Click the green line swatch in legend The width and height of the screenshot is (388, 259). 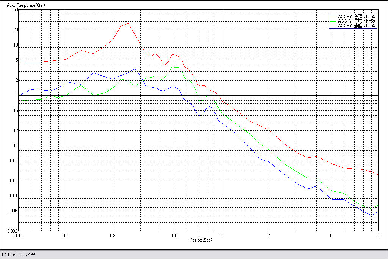[333, 21]
